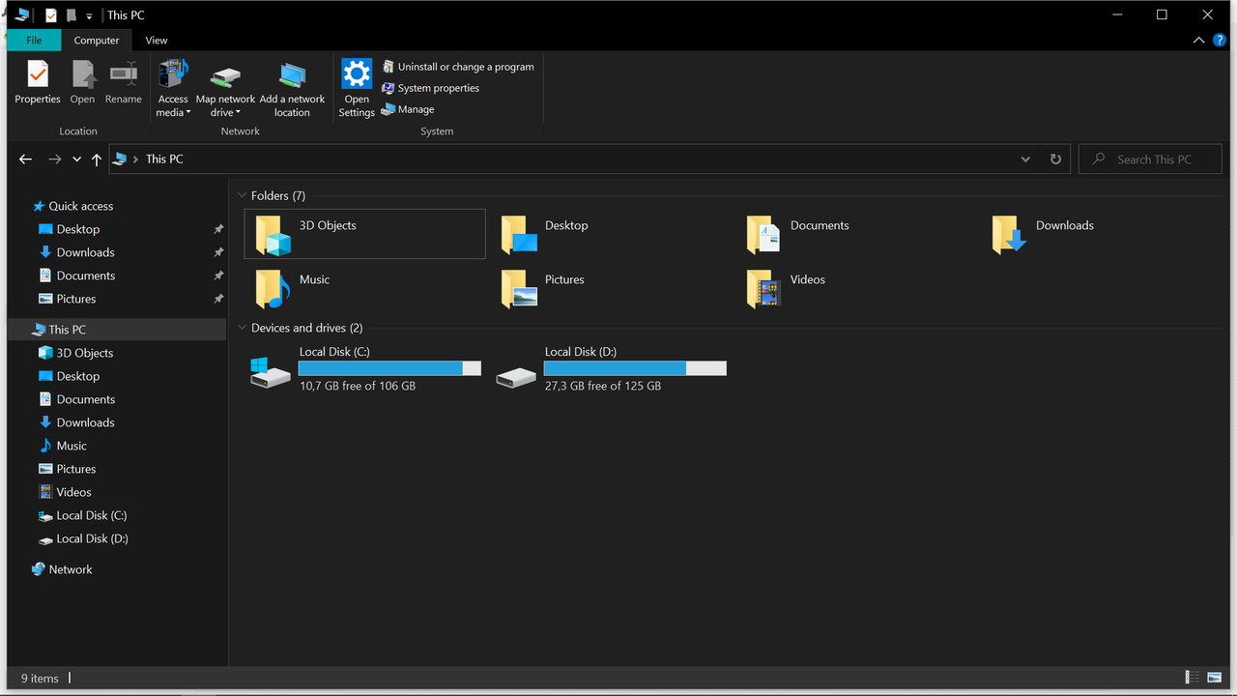Click the New folder title bar icon
Screen dimensions: 1237x696
pos(71,15)
